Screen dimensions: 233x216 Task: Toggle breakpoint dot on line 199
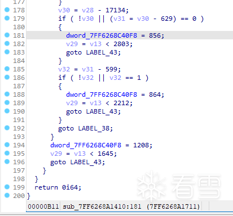coord(7,187)
